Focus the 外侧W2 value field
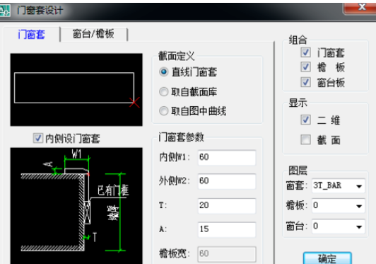The width and height of the screenshot is (376, 264). point(227,181)
